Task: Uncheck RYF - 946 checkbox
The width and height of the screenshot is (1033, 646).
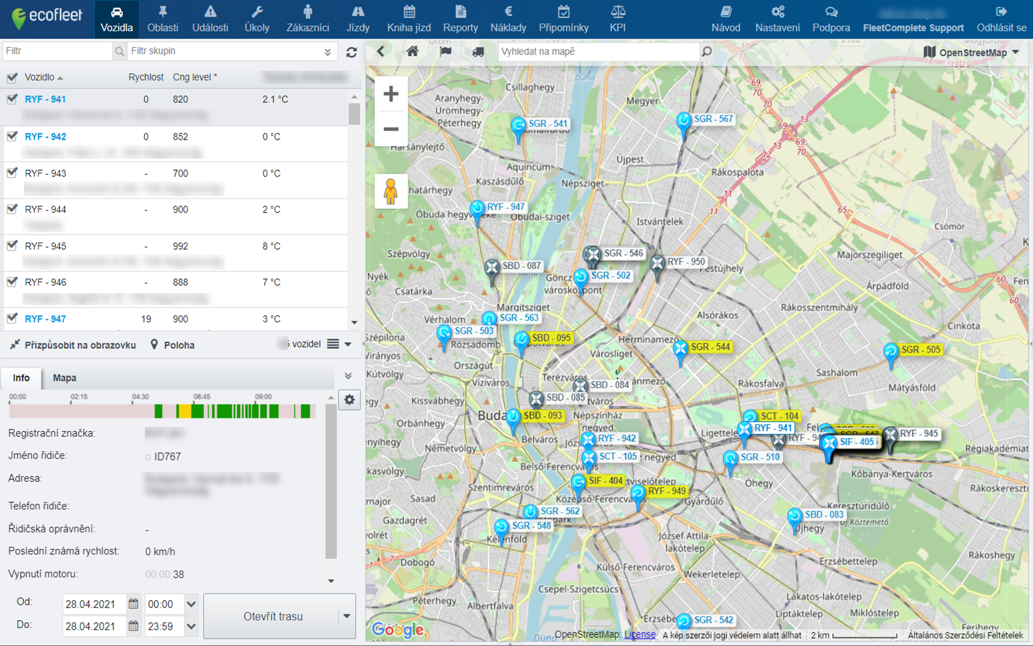Action: (x=12, y=282)
